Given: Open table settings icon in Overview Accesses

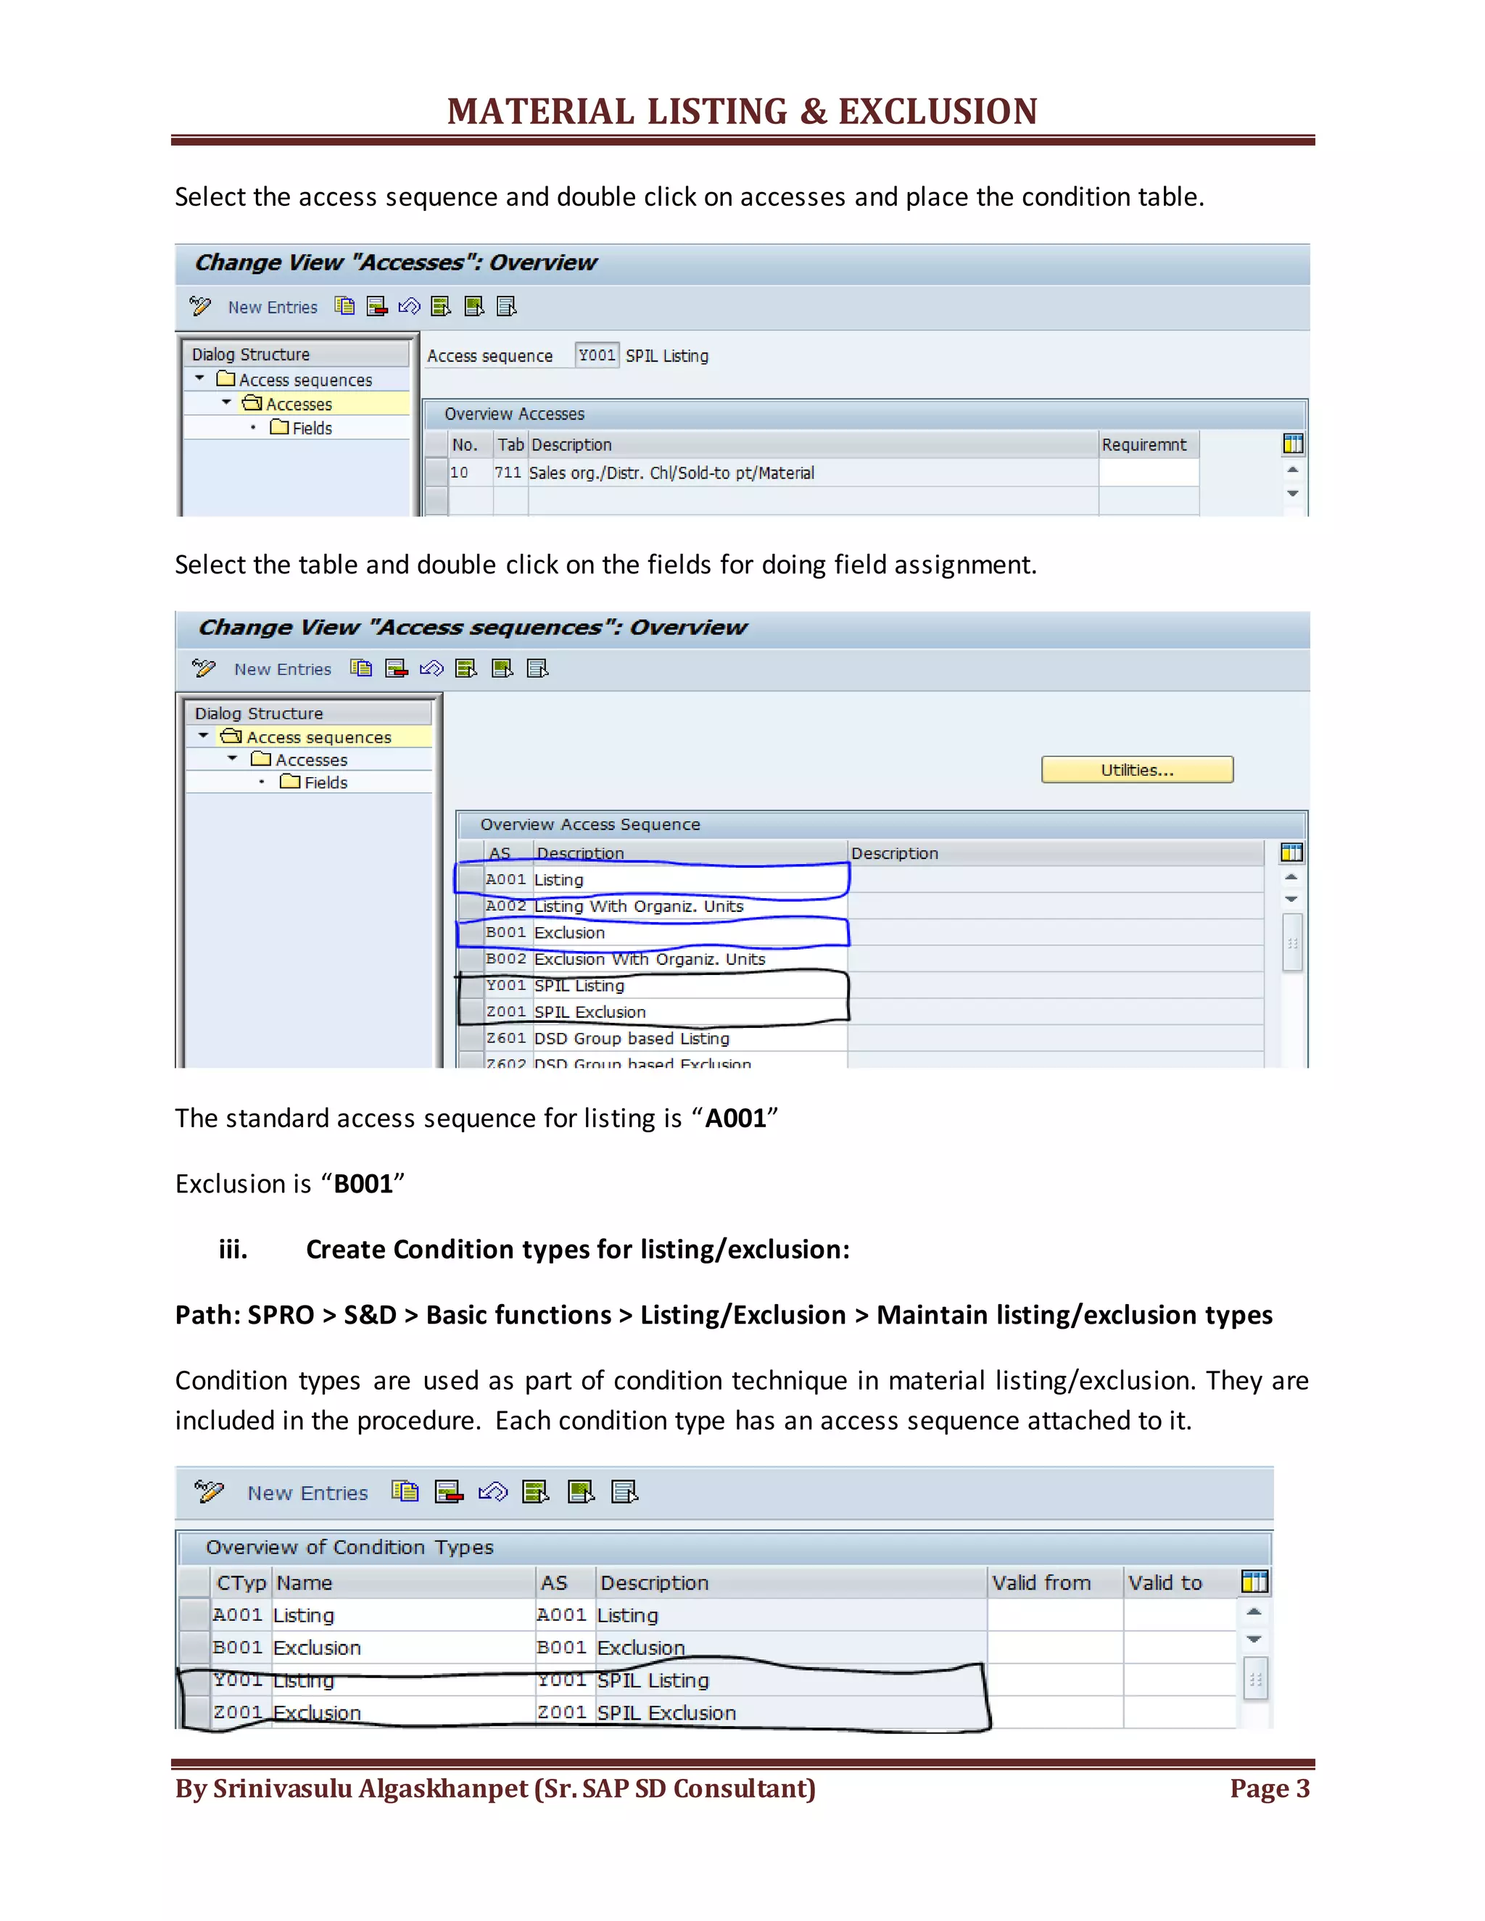Looking at the screenshot, I should pyautogui.click(x=1292, y=444).
